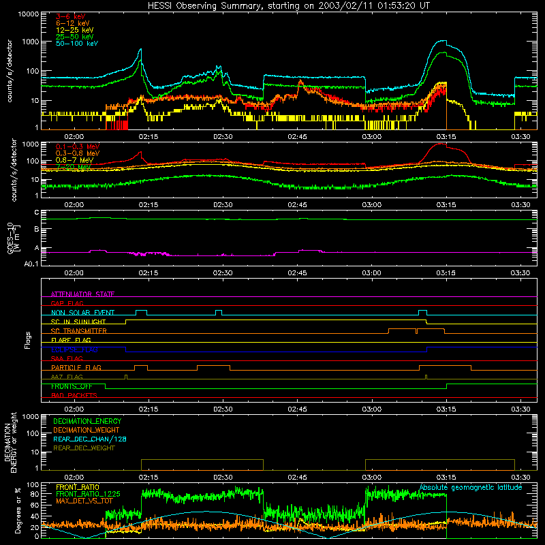Screen dimensions: 545x545
Task: Select the 6-12 keV legend label
Action: click(x=73, y=23)
